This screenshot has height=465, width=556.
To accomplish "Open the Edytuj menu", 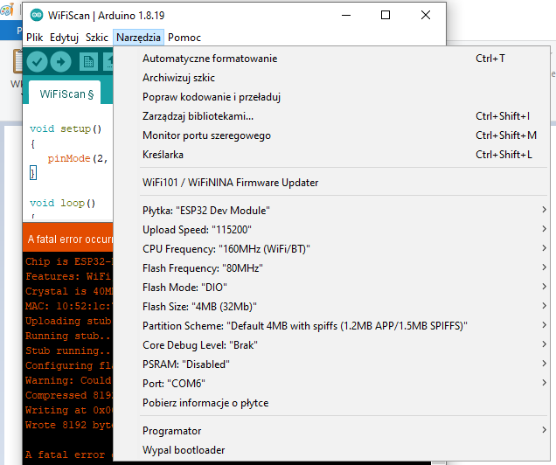I will [x=64, y=38].
